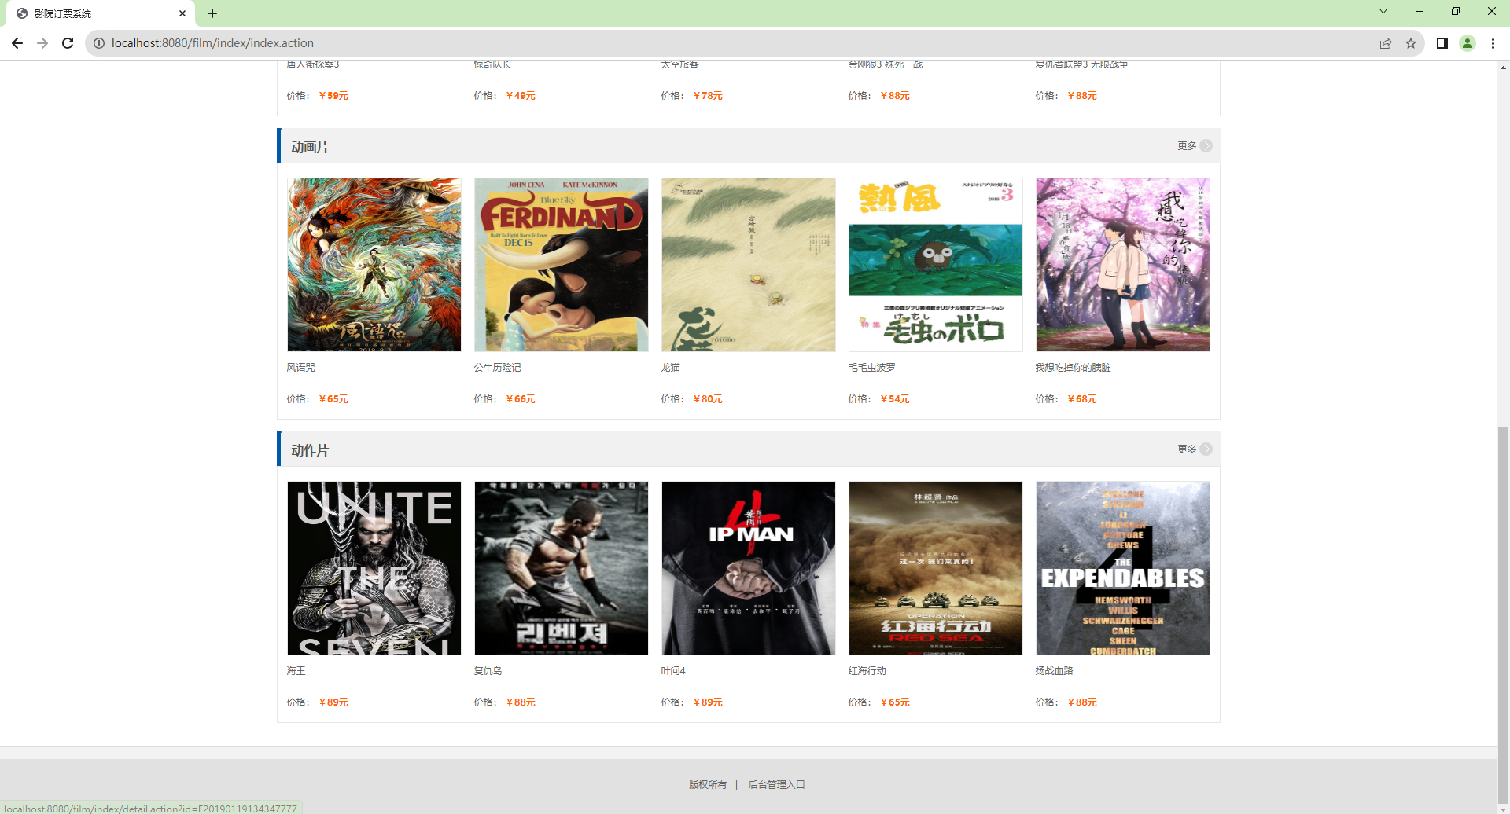Click the 海王 title link
The image size is (1510, 814).
pos(296,671)
